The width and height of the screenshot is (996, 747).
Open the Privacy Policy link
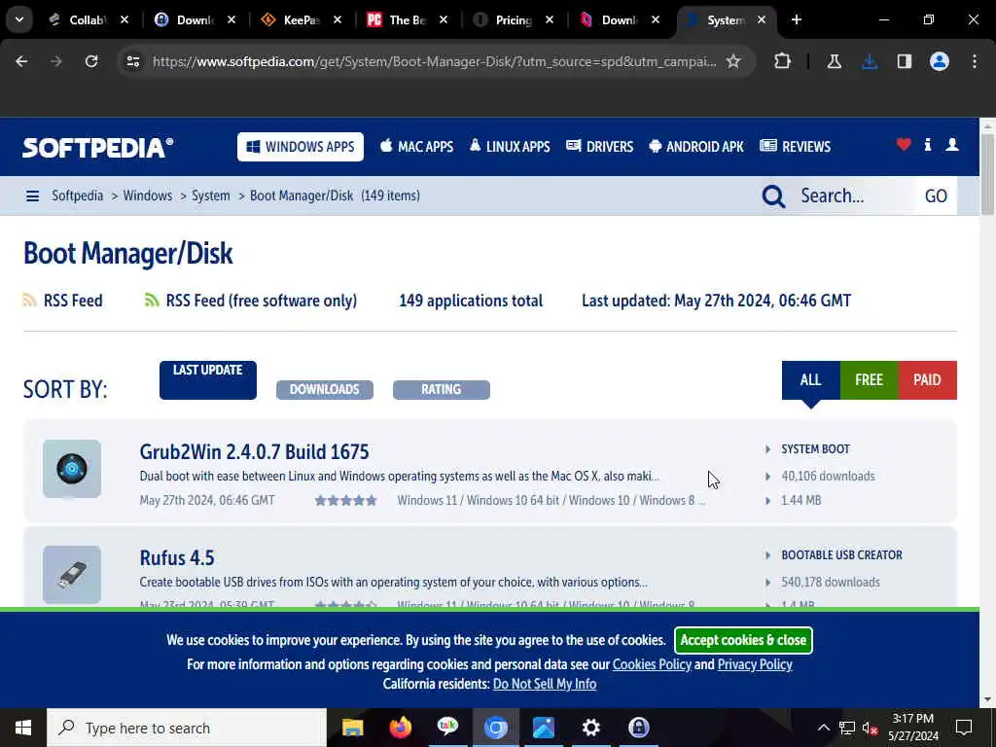[755, 664]
